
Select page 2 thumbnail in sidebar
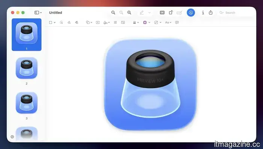[27, 68]
